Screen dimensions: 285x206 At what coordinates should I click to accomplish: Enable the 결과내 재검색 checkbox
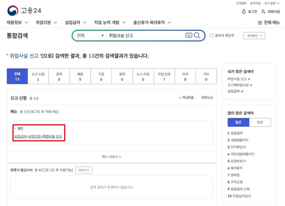pos(212,36)
